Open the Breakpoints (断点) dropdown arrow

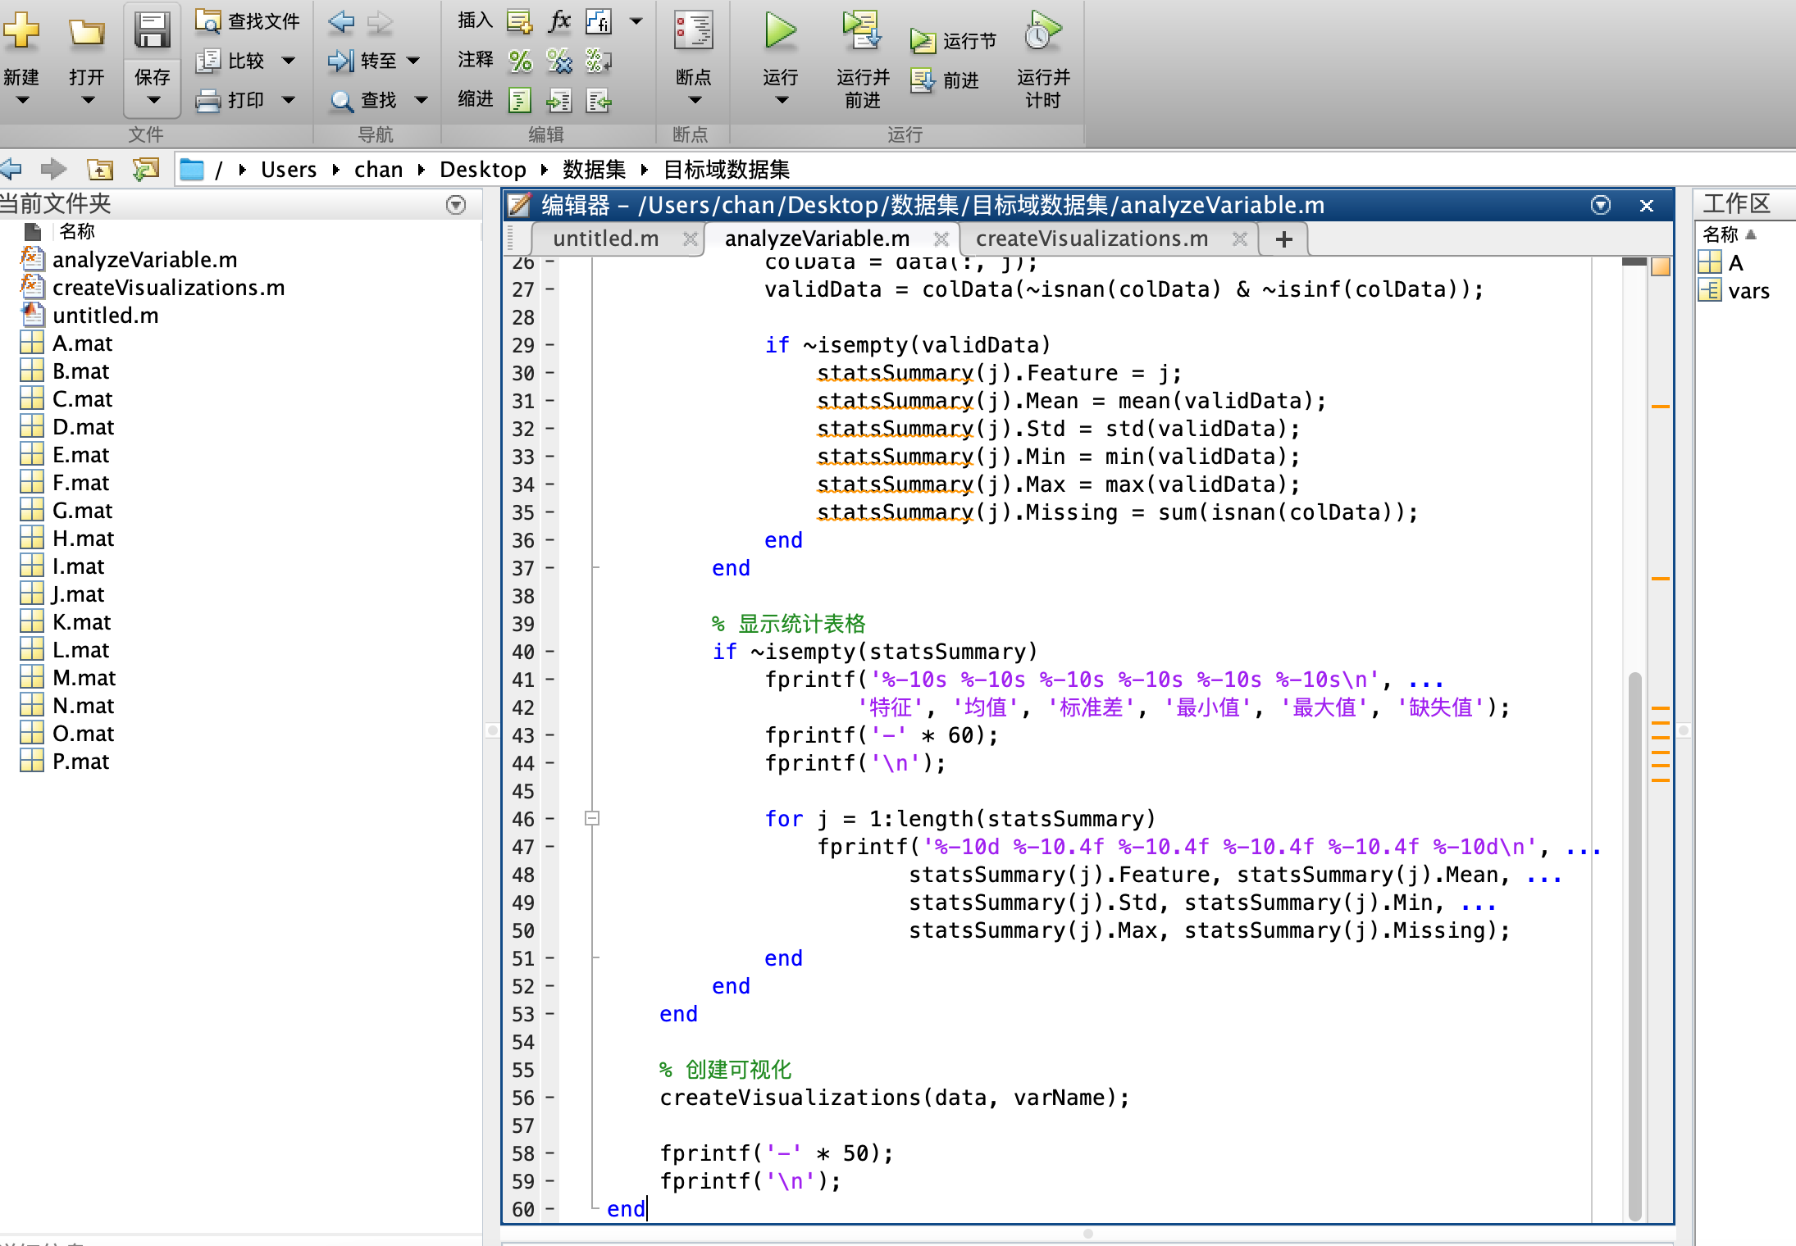[695, 100]
